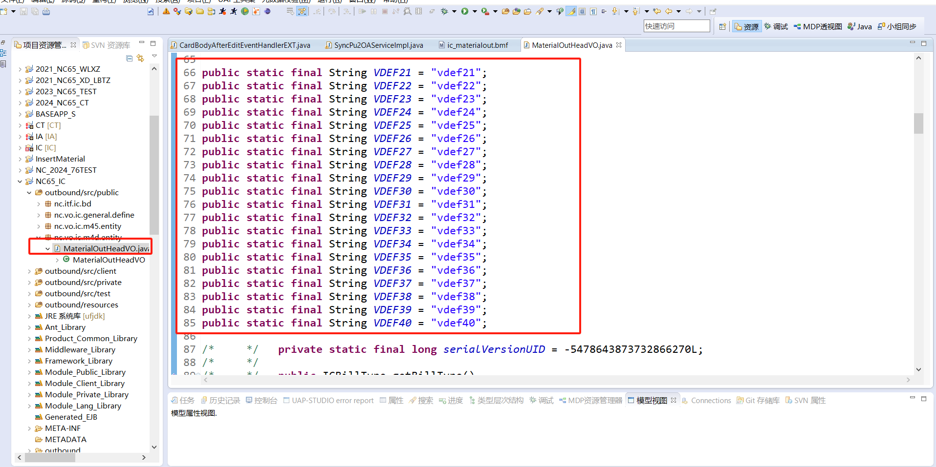Click the 快速访问 quick access field
Screen dimensions: 936x467
(x=676, y=26)
